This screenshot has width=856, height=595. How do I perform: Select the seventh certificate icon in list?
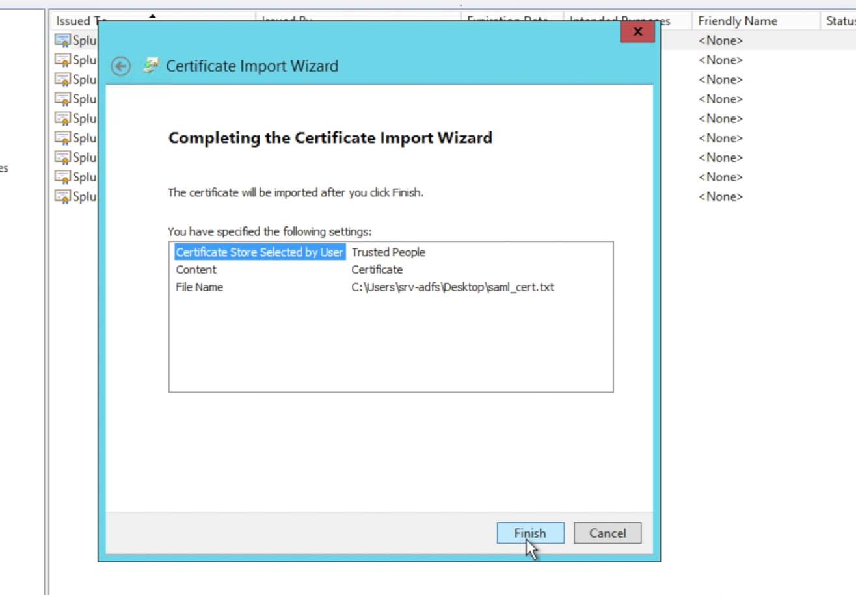(62, 157)
